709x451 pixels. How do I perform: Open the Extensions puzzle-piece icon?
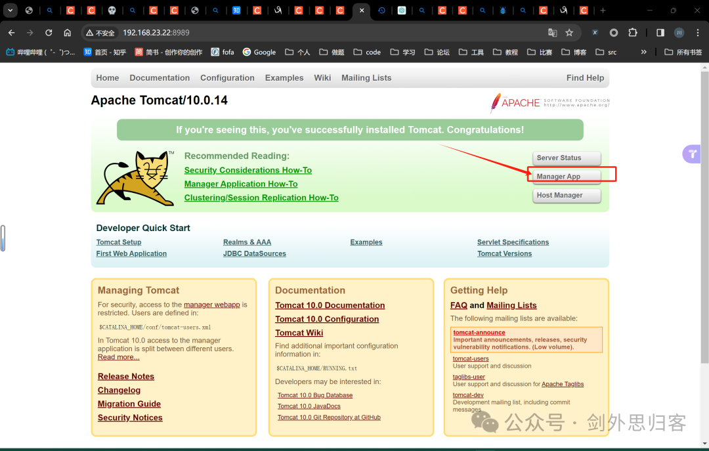(633, 33)
